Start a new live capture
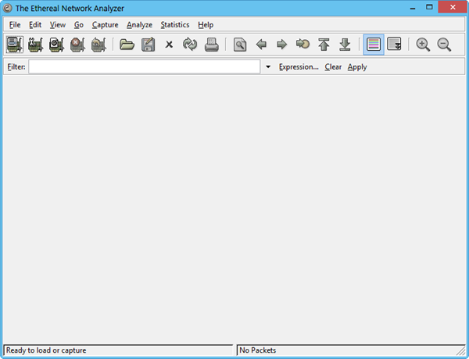Image resolution: width=469 pixels, height=359 pixels. (x=56, y=45)
